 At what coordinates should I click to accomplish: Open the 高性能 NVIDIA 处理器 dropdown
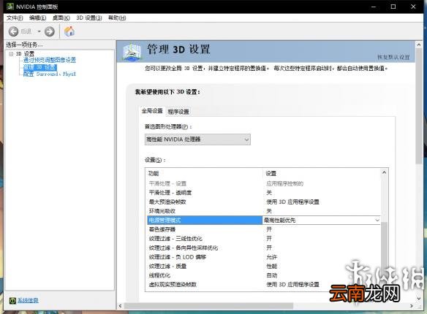click(197, 139)
